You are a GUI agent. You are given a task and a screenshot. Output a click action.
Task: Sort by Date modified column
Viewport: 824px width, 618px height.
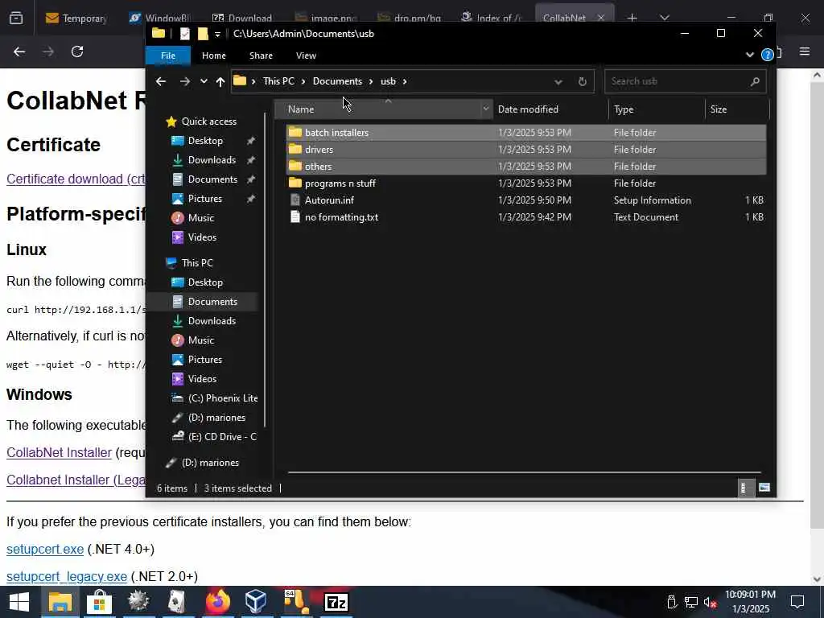(x=528, y=109)
